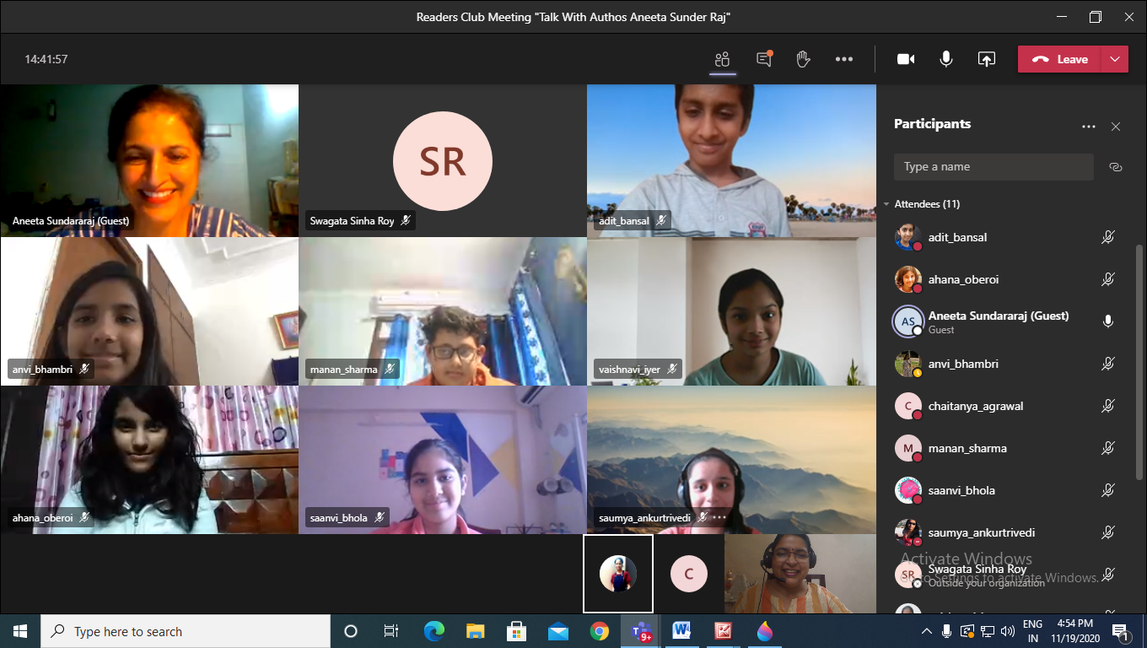This screenshot has height=648, width=1147.
Task: Toggle the camera on or off
Action: [x=906, y=59]
